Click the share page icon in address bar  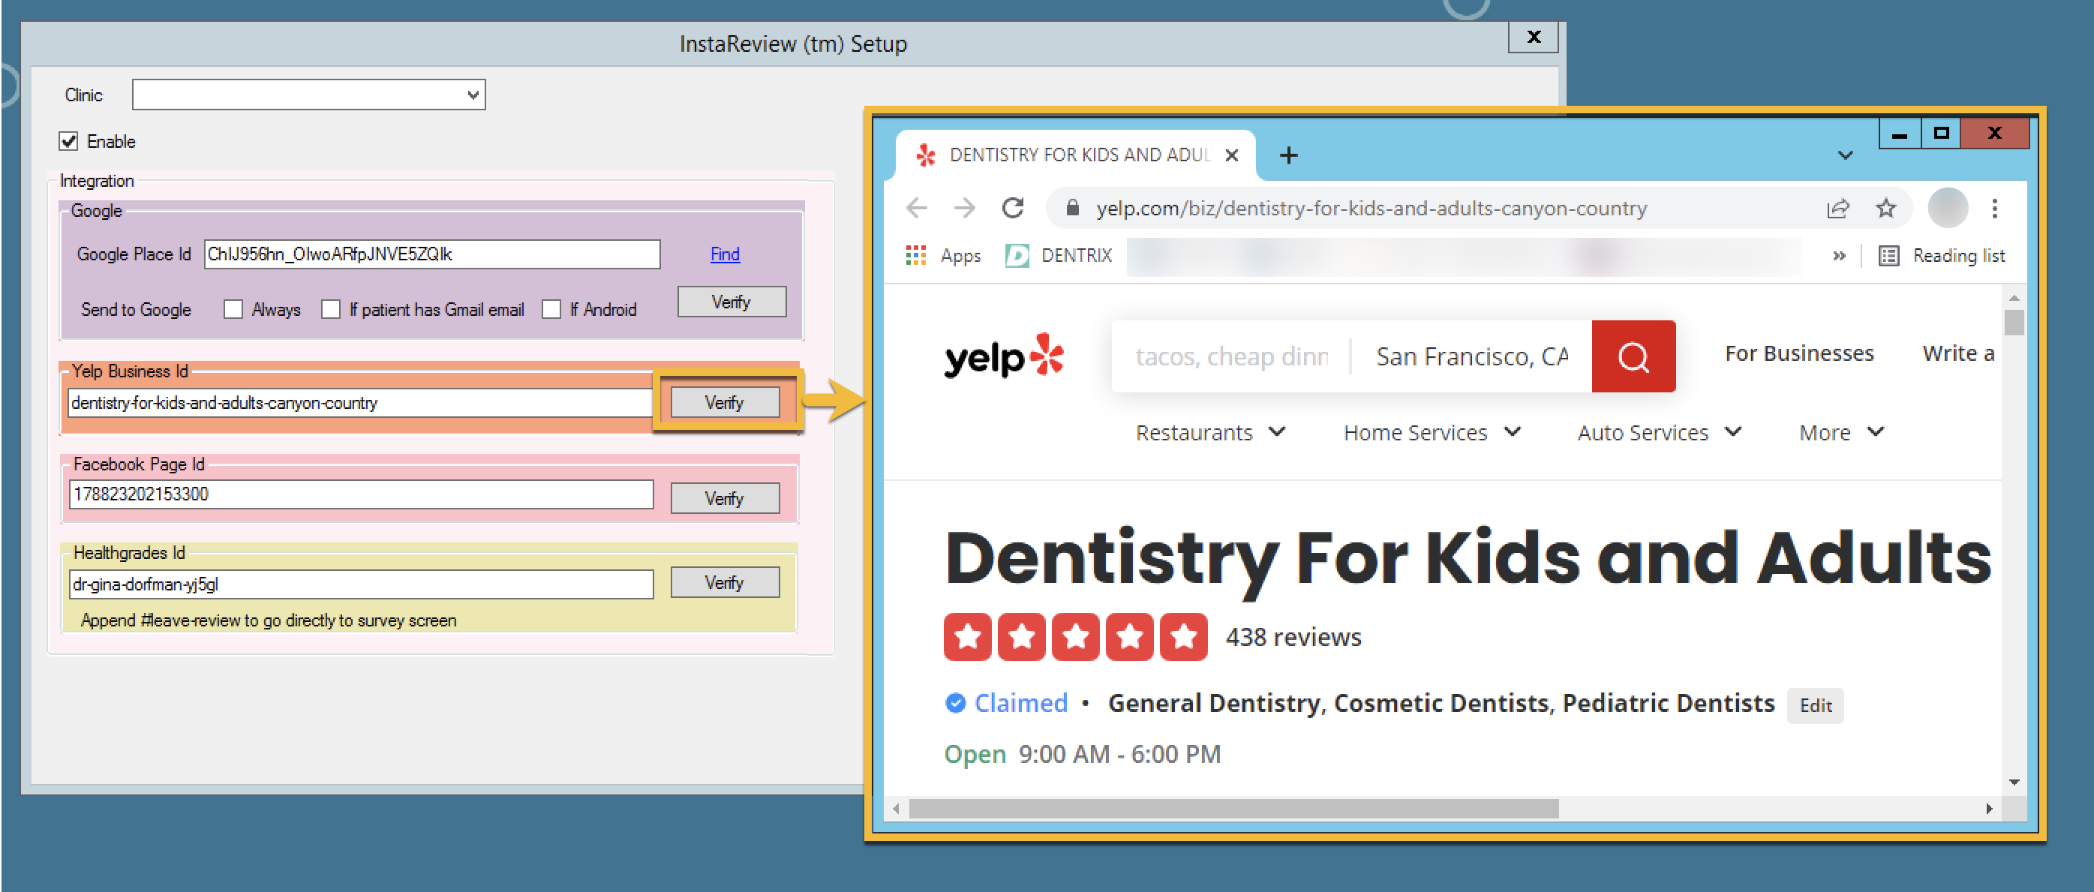click(x=1837, y=208)
